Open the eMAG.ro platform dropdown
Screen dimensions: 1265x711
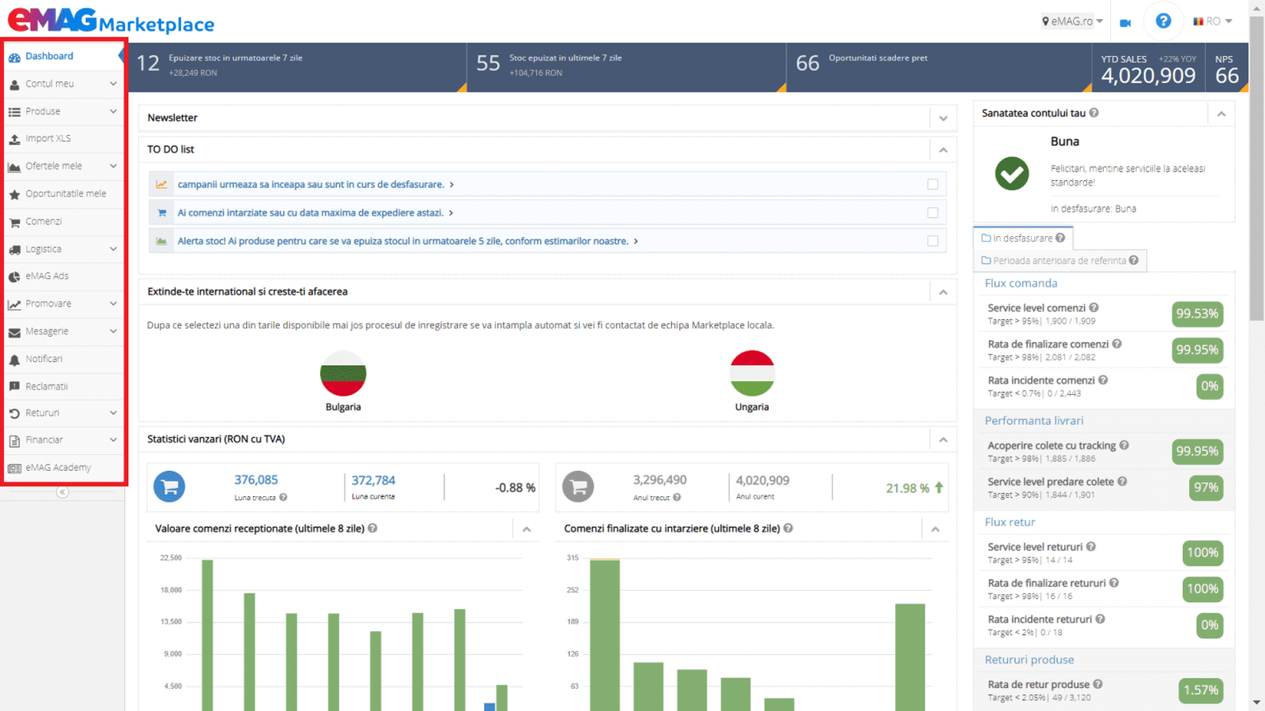pyautogui.click(x=1072, y=21)
